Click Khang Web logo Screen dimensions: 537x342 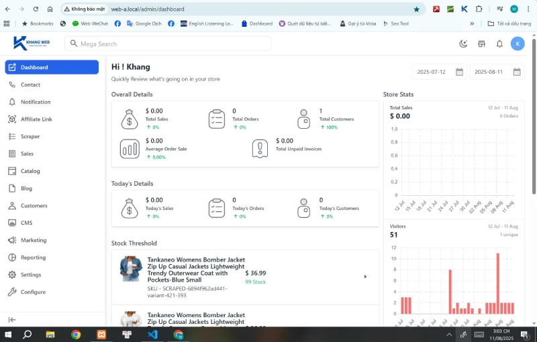point(32,44)
